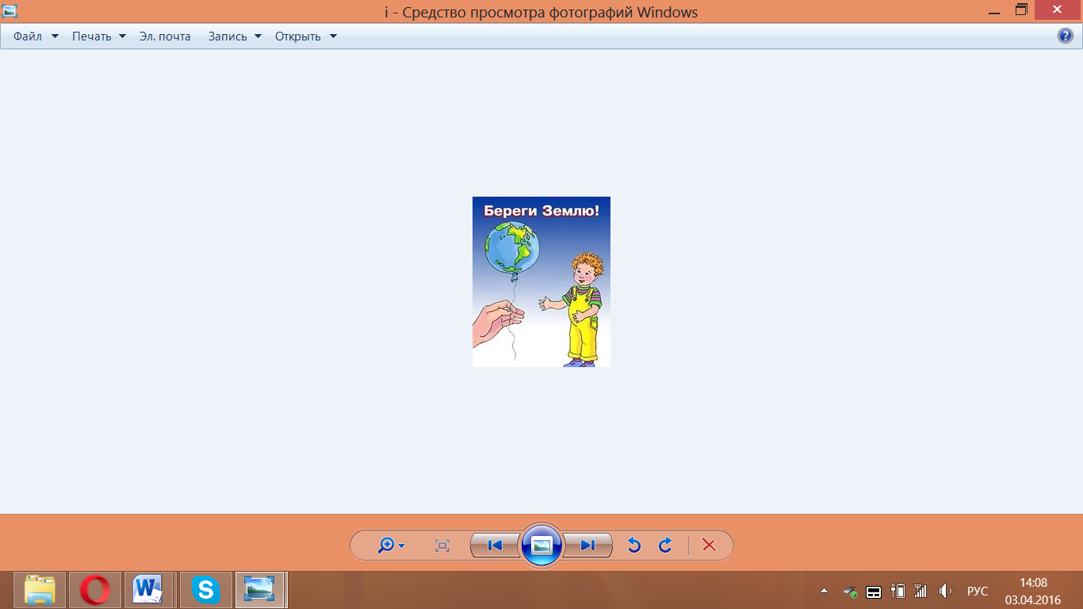
Task: Click the actual size fit button
Action: 442,546
